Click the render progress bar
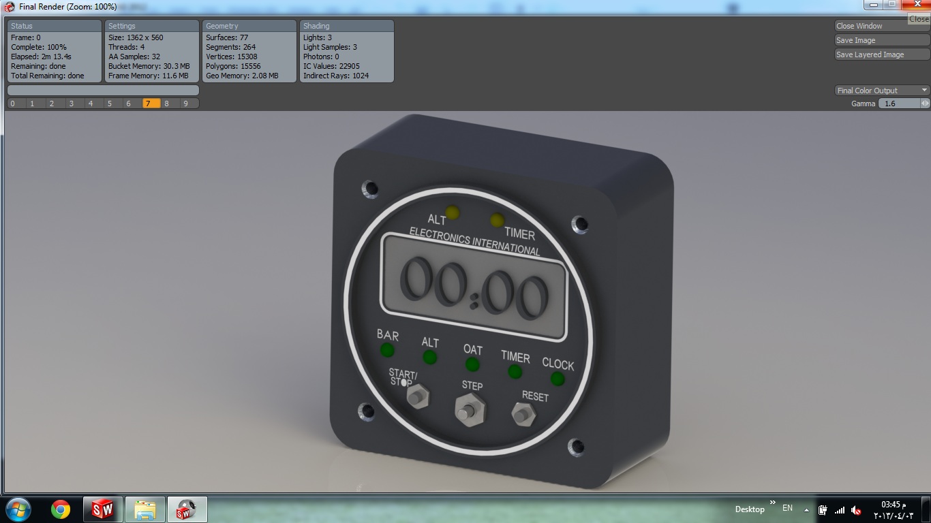The width and height of the screenshot is (931, 523). tap(103, 90)
